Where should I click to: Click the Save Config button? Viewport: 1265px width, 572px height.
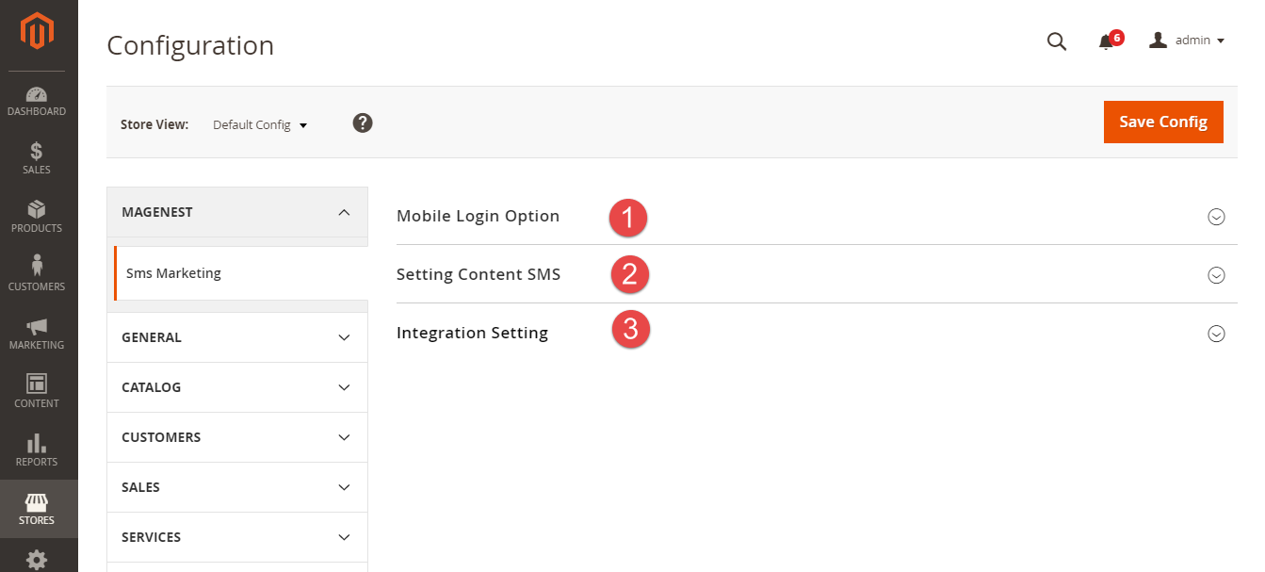tap(1163, 123)
